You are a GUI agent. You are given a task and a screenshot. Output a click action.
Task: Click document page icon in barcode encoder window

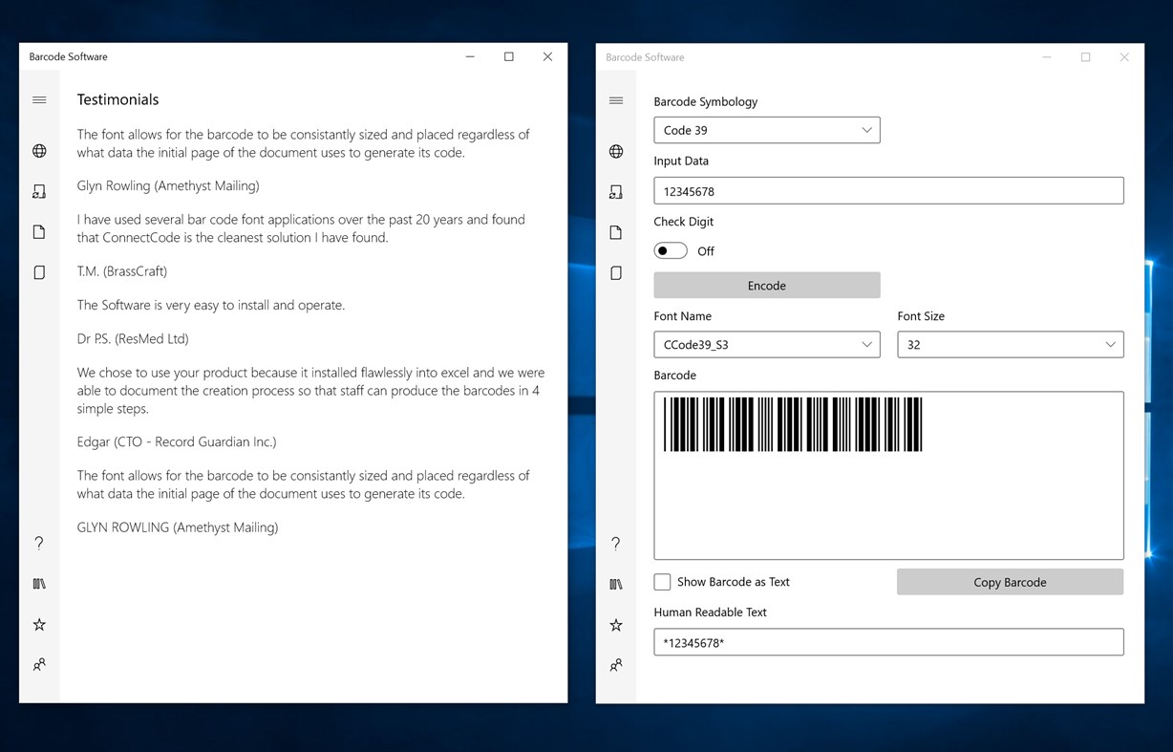click(x=616, y=233)
